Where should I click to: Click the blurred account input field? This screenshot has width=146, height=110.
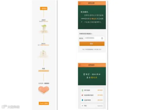(x=94, y=38)
